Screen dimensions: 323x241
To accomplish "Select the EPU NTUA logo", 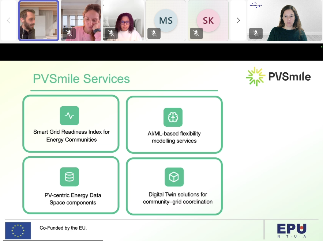I will point(291,230).
